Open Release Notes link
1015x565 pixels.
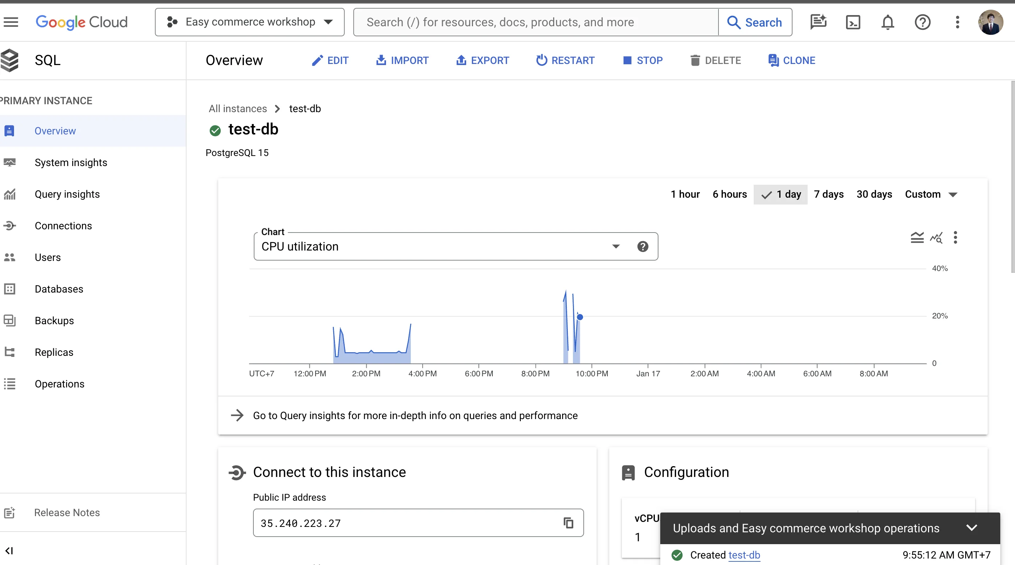pos(67,513)
